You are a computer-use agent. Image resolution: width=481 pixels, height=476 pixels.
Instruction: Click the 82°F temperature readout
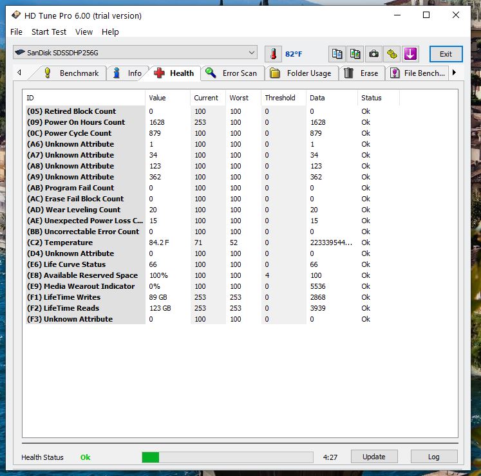pos(294,54)
